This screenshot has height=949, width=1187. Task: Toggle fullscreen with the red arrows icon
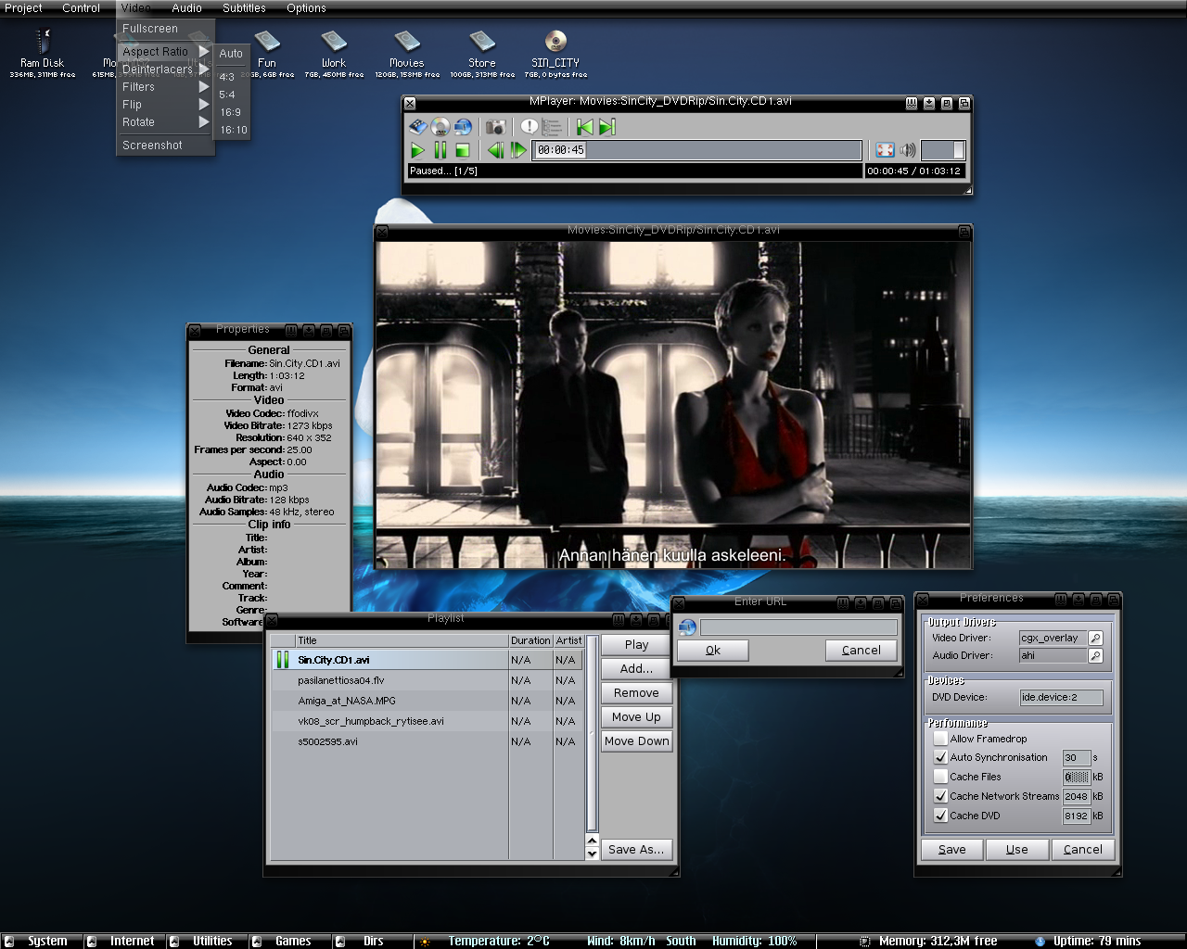point(886,150)
